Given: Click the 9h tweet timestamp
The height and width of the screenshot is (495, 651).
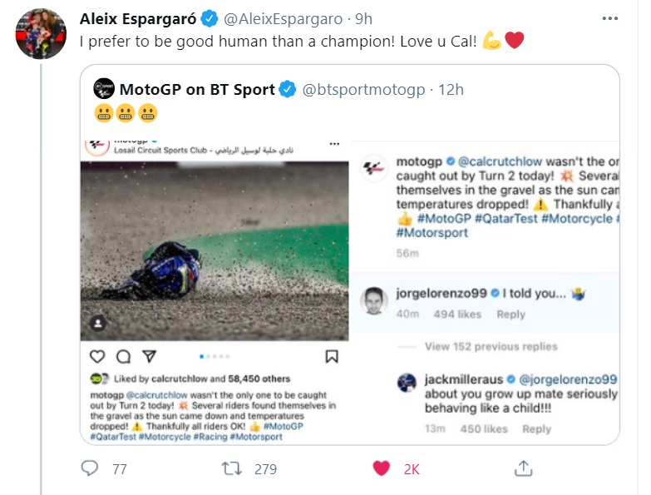Looking at the screenshot, I should tap(363, 18).
